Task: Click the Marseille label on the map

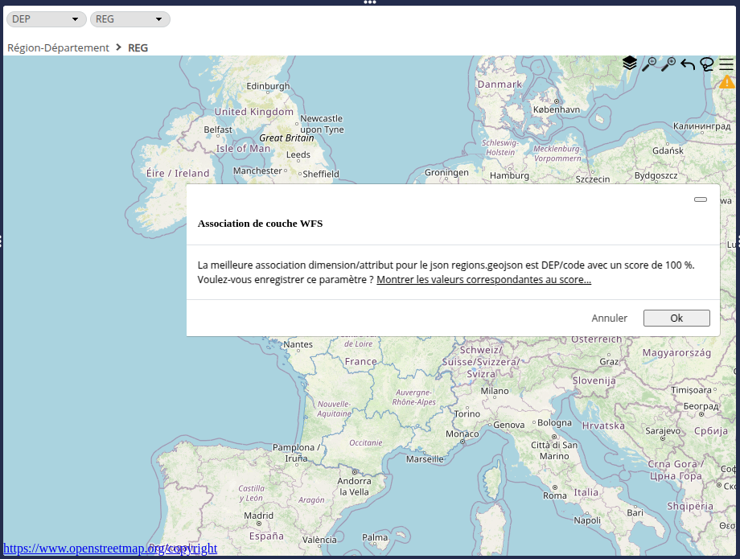Action: pyautogui.click(x=425, y=459)
